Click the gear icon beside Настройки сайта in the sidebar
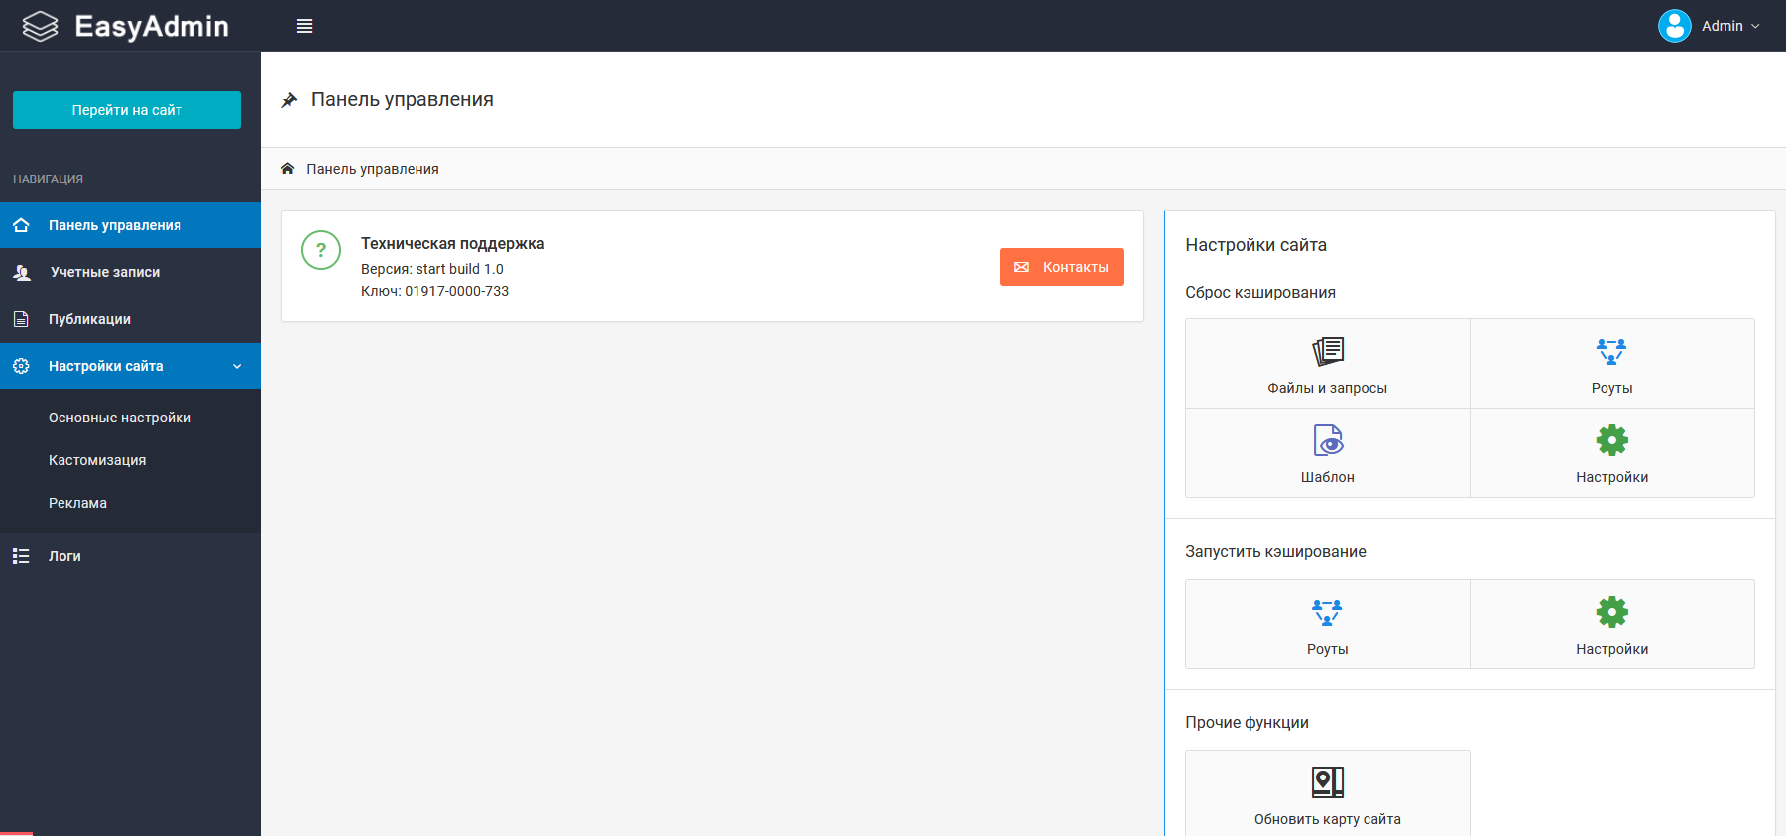This screenshot has width=1786, height=836. [21, 366]
